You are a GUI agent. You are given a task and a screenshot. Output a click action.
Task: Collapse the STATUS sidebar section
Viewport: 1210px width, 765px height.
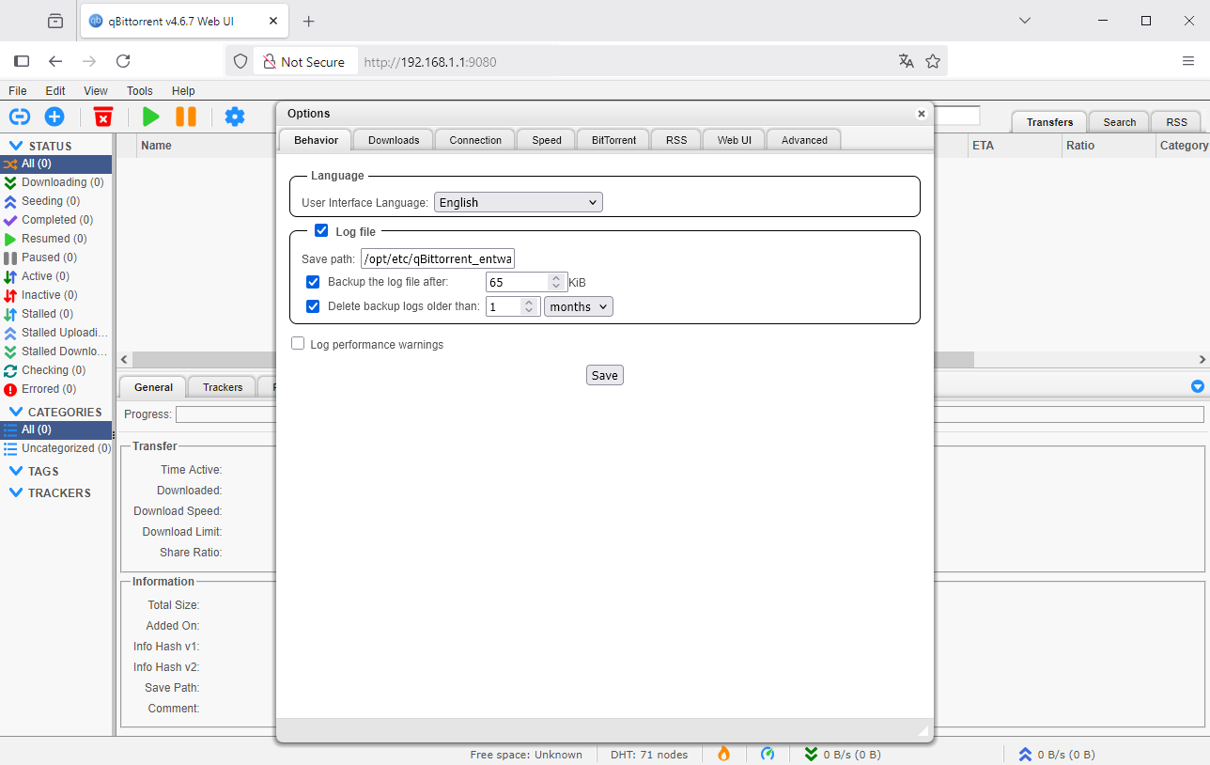point(16,146)
